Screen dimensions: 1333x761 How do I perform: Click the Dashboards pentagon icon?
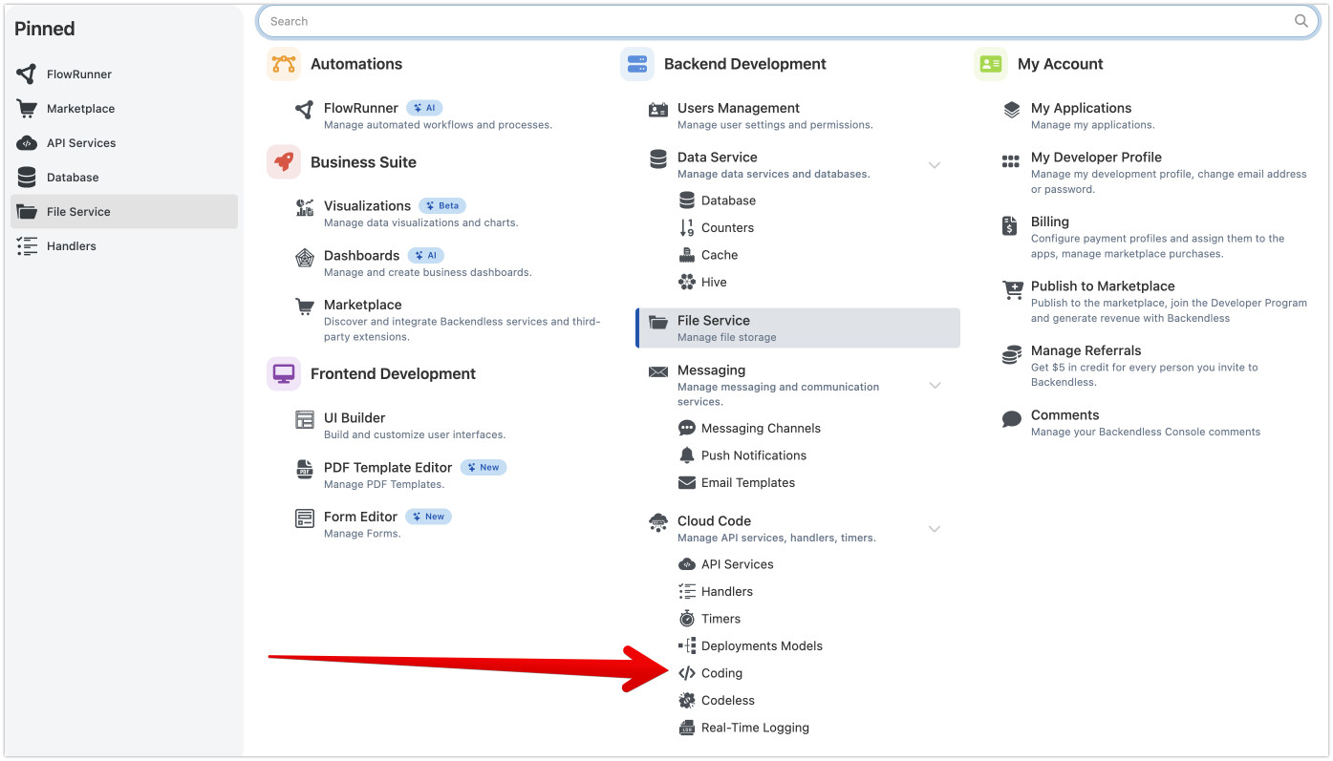(305, 257)
